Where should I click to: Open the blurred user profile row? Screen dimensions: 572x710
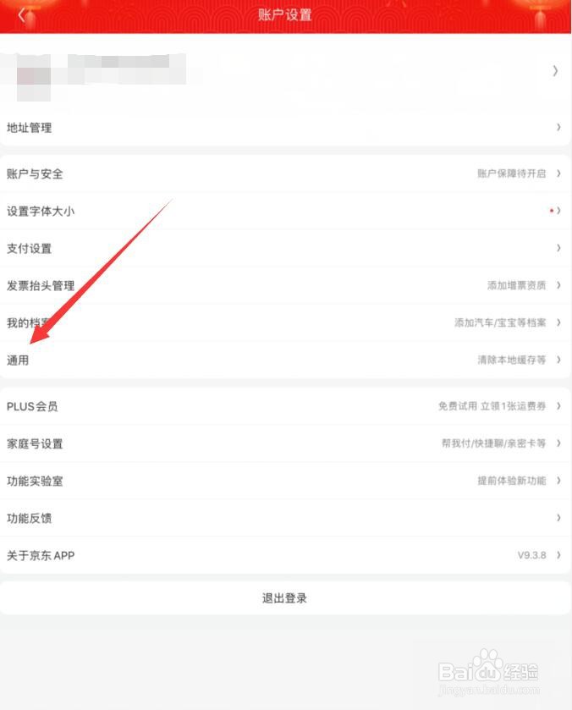[285, 72]
